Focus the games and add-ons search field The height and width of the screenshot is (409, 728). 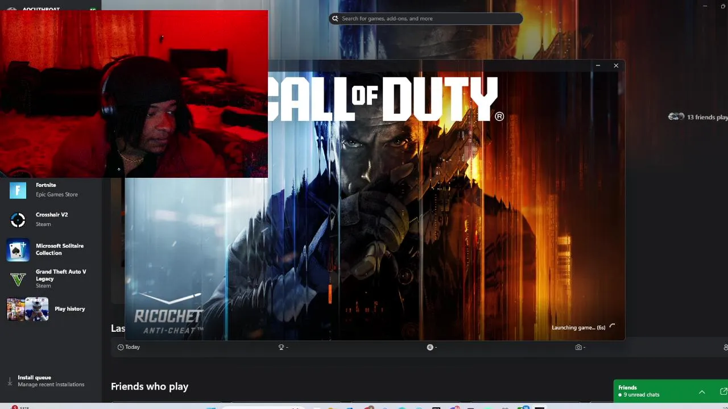tap(425, 19)
